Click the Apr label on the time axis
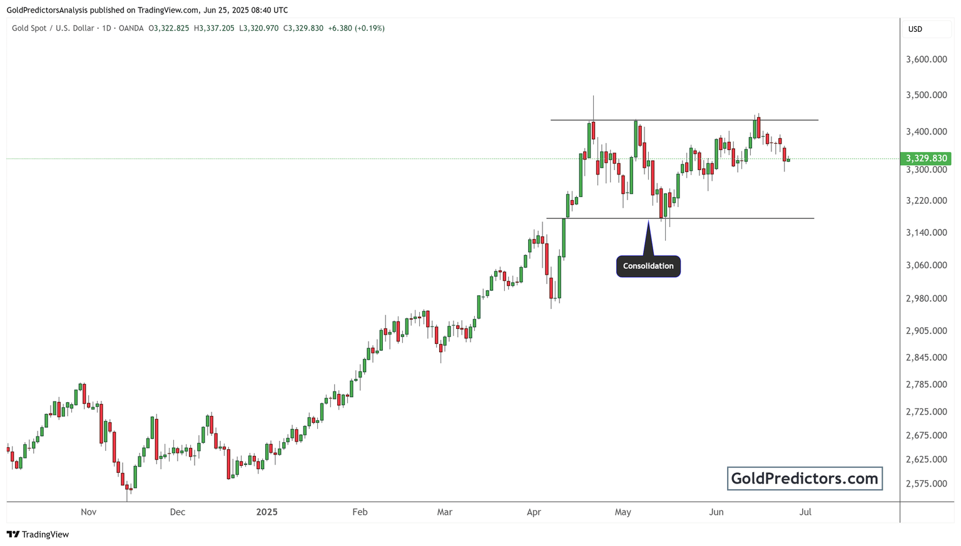 (534, 512)
